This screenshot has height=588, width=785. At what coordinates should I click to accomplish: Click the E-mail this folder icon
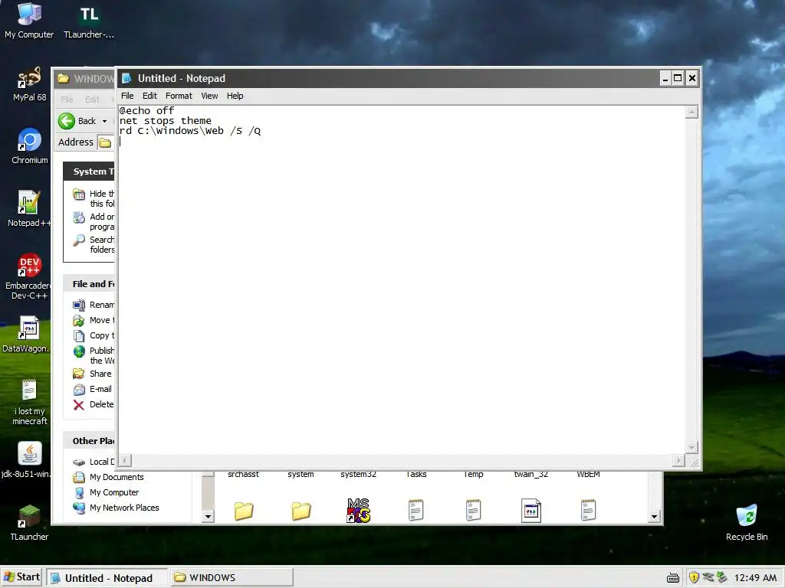tap(79, 390)
